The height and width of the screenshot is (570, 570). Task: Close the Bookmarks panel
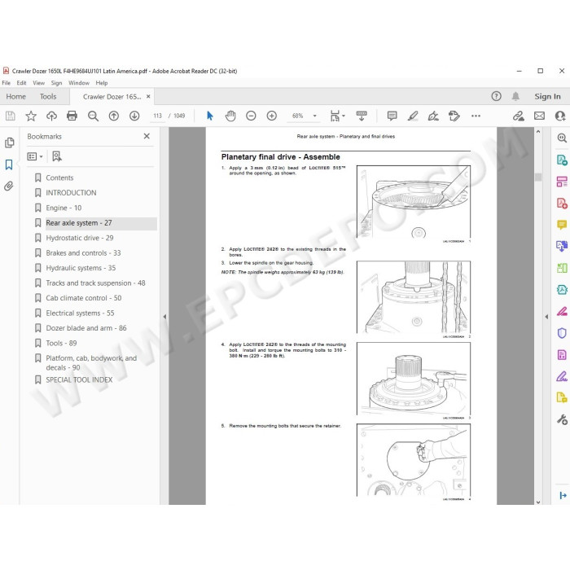(x=147, y=136)
